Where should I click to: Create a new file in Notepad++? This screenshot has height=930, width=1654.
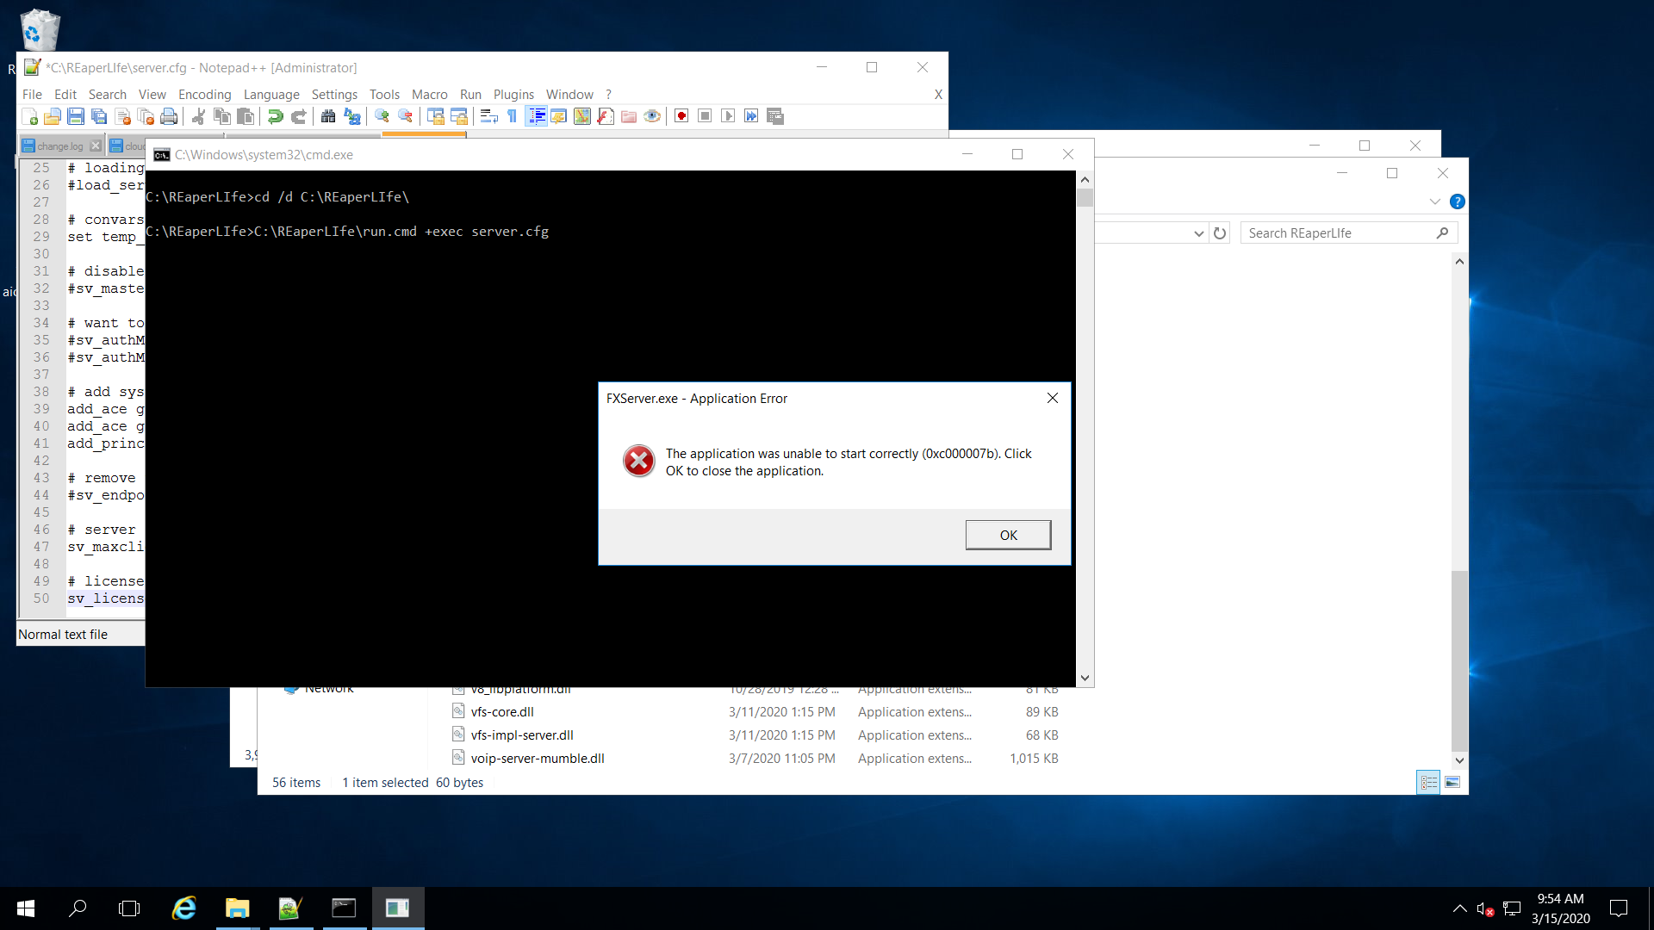[x=28, y=116]
